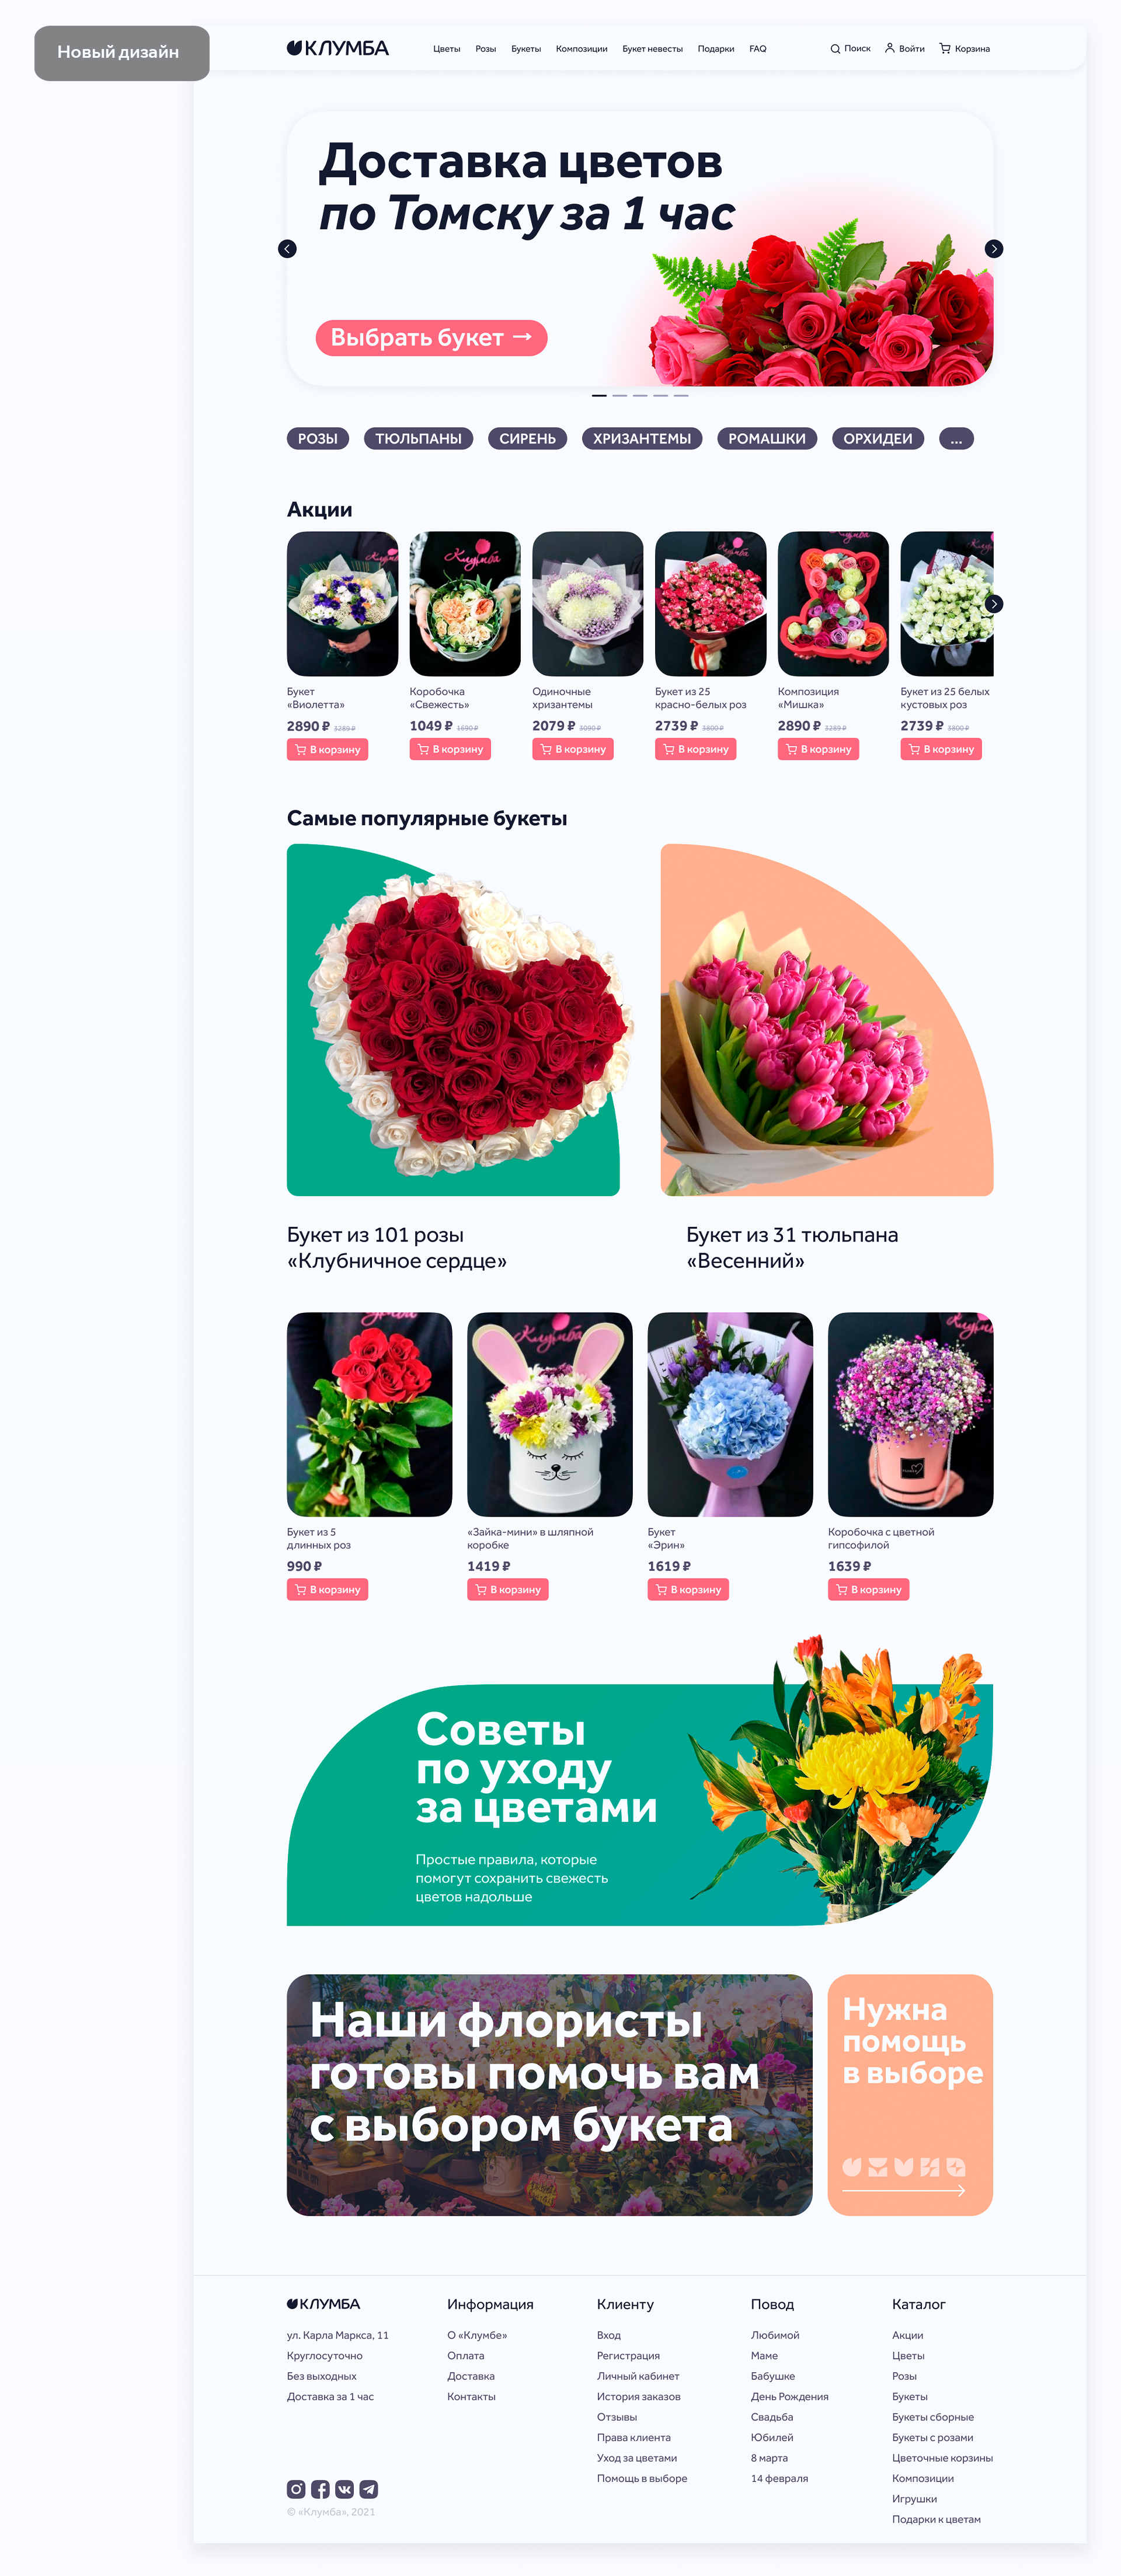The image size is (1121, 2576).
Task: Open the Instagram social icon in footer
Action: [296, 2489]
